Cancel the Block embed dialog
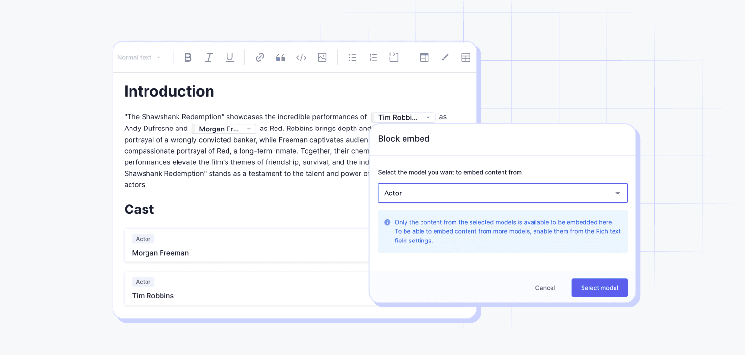This screenshot has height=355, width=745. [x=545, y=288]
